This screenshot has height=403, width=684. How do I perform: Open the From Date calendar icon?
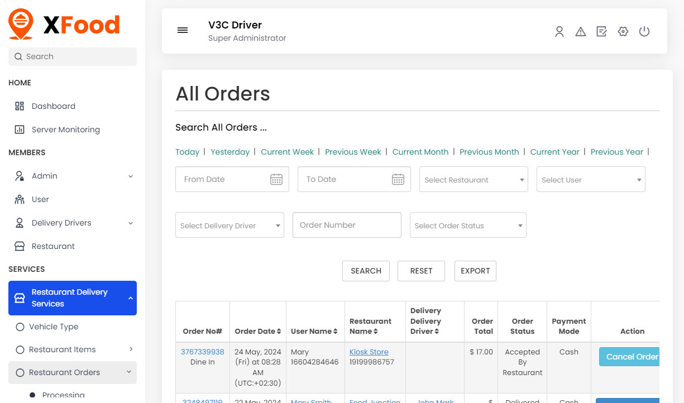[276, 179]
